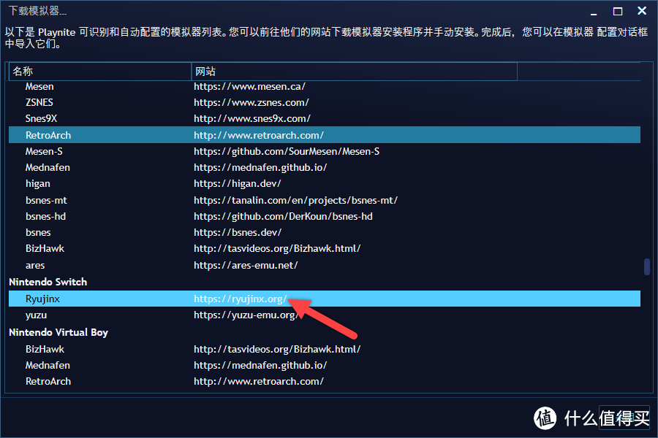This screenshot has height=438, width=658.
Task: Open the https://bsnes.dev/ link
Action: coord(238,232)
